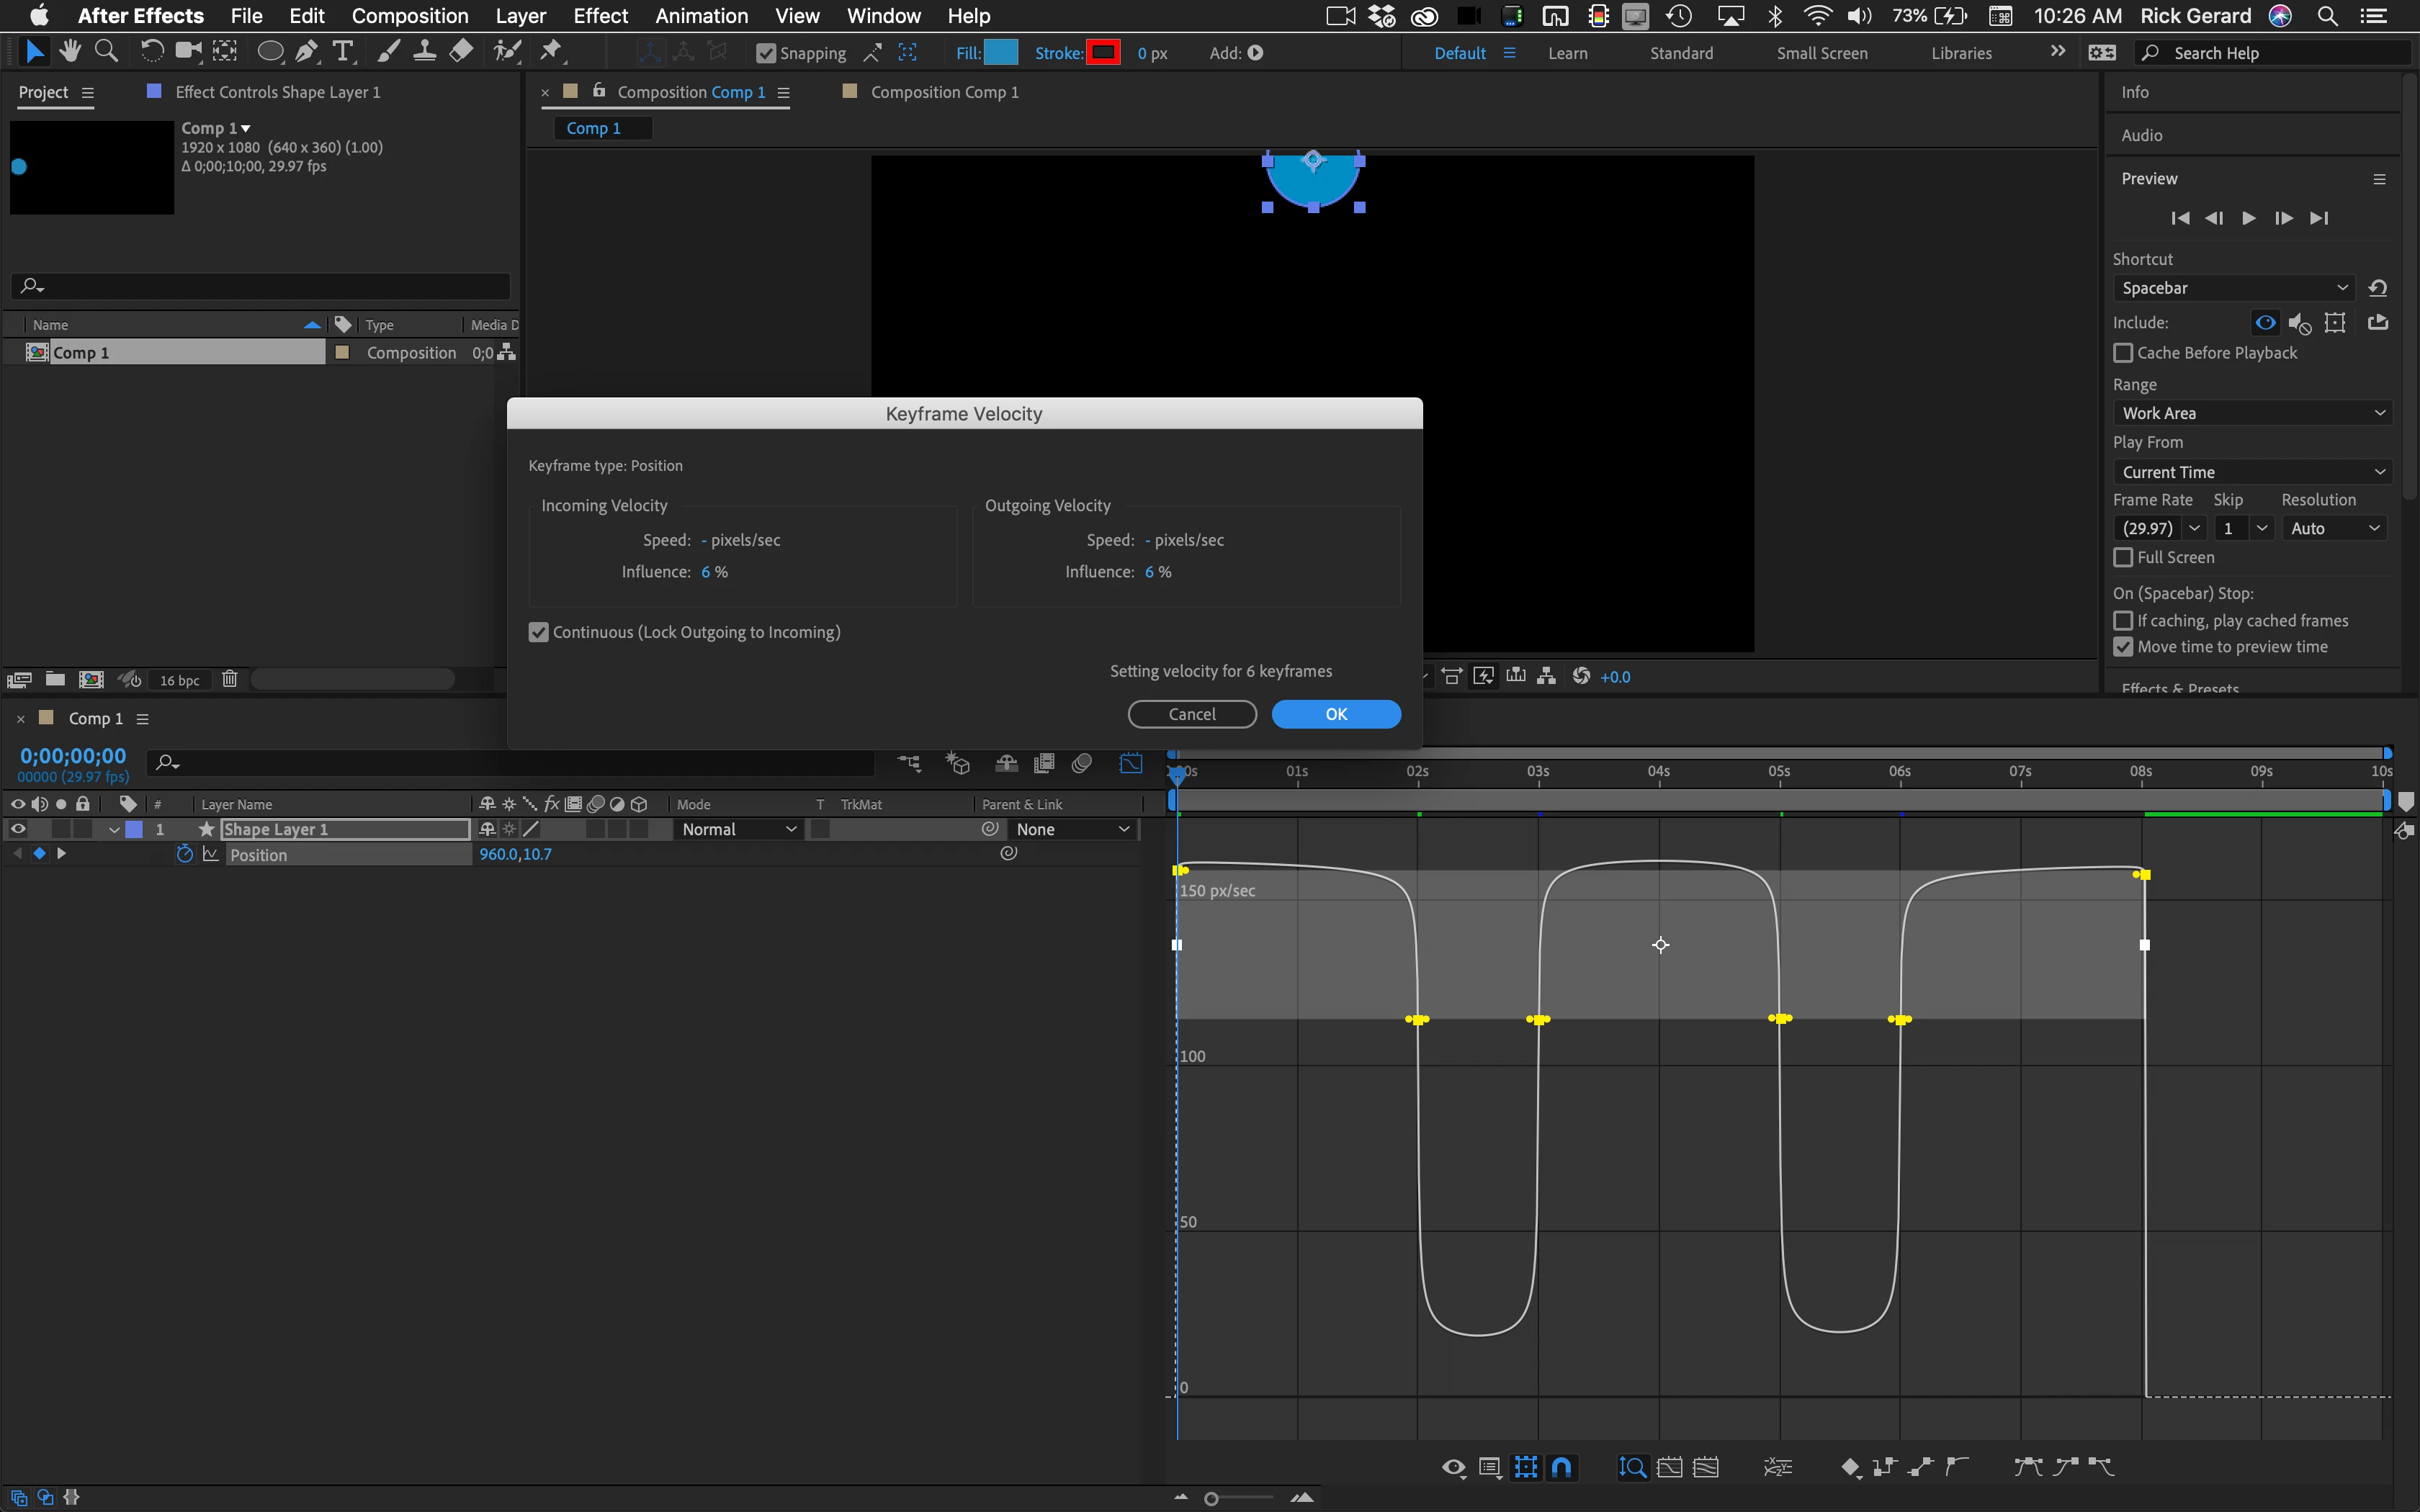The height and width of the screenshot is (1512, 2420).
Task: Enable Cache Before Playback checkbox
Action: (x=2123, y=353)
